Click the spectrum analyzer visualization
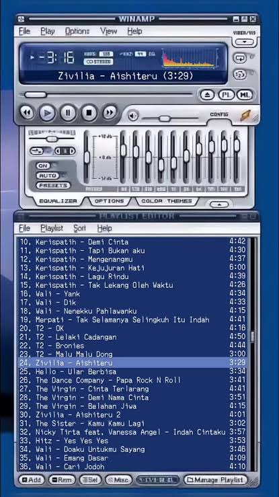279x497 pixels. 191,58
